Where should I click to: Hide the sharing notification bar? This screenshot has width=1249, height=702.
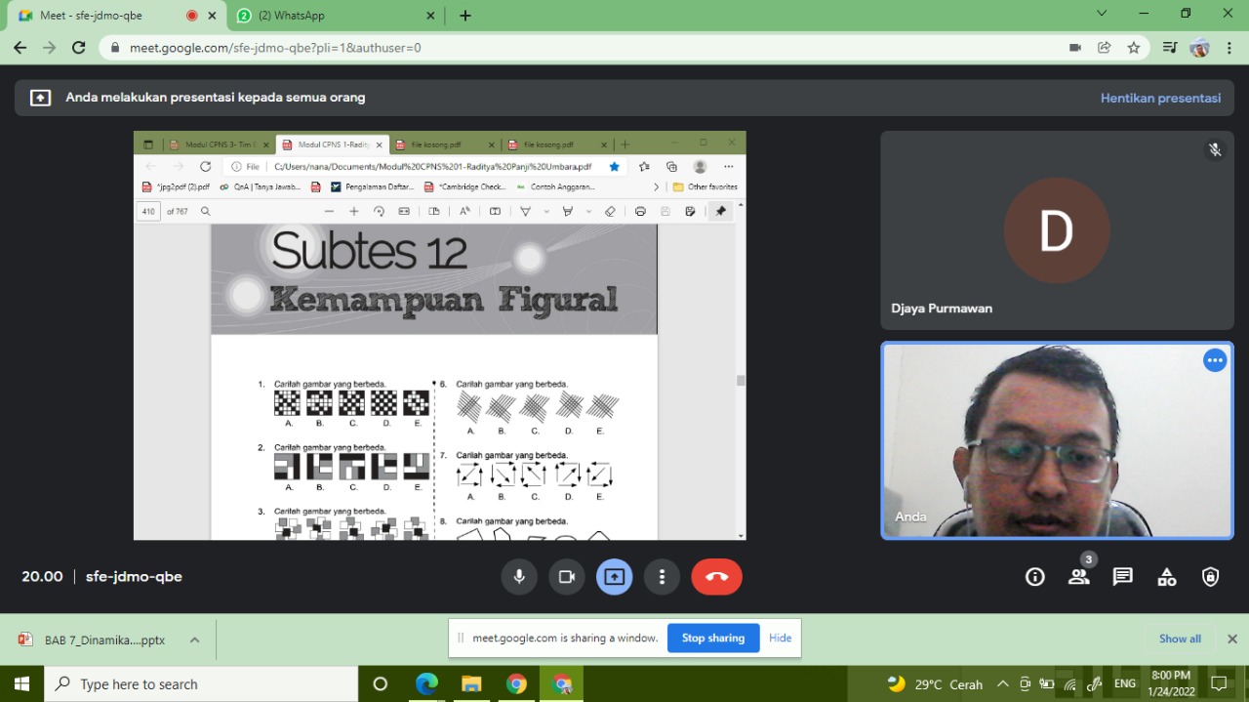pos(780,639)
